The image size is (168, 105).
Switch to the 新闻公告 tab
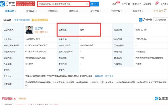138,11
